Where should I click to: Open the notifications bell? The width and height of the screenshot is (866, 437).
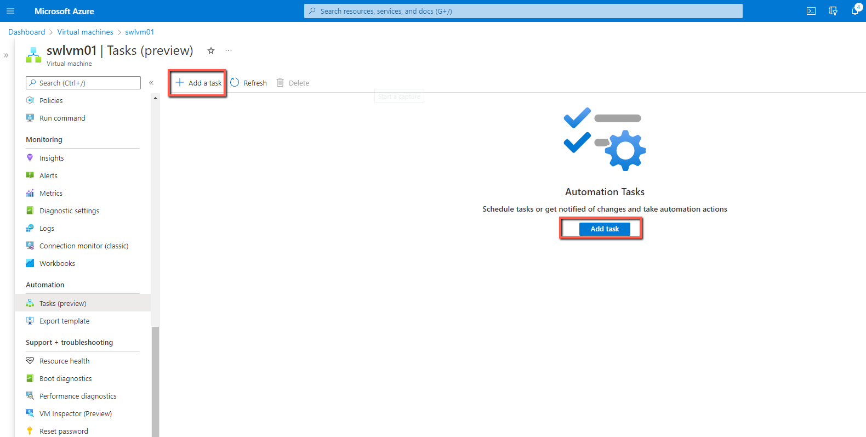point(855,11)
